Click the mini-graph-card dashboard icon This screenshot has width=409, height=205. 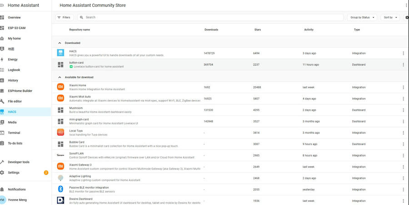[60, 122]
